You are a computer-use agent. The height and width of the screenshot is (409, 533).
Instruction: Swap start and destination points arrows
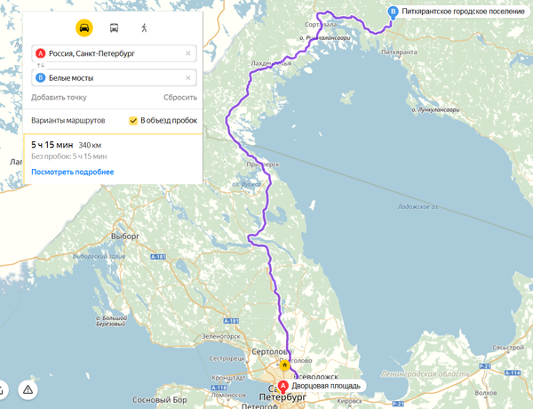(41, 65)
